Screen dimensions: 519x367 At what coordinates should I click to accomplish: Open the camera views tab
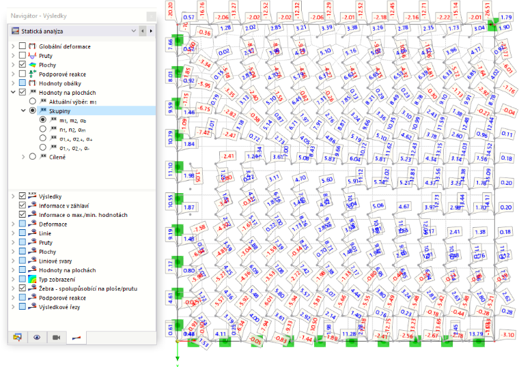[56, 337]
